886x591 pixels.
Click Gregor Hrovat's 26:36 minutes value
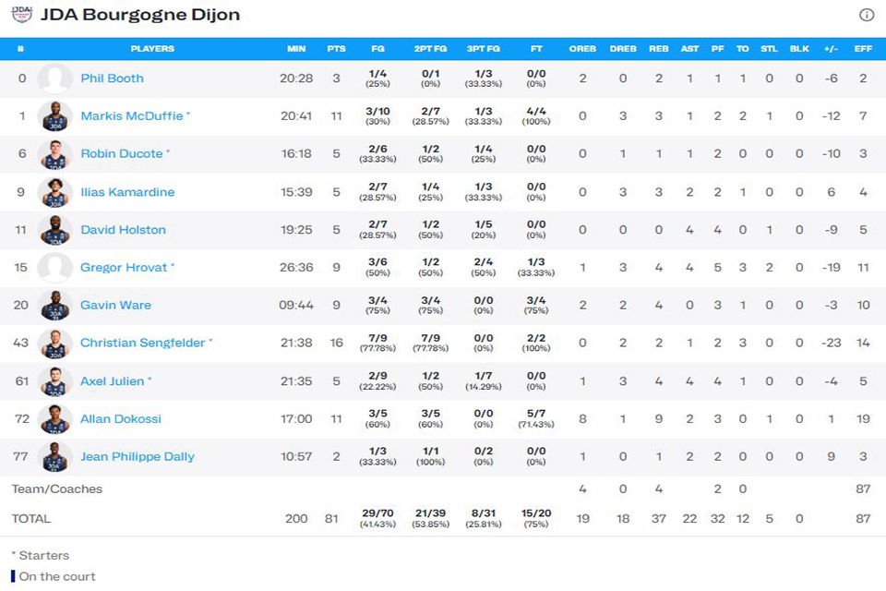point(296,267)
